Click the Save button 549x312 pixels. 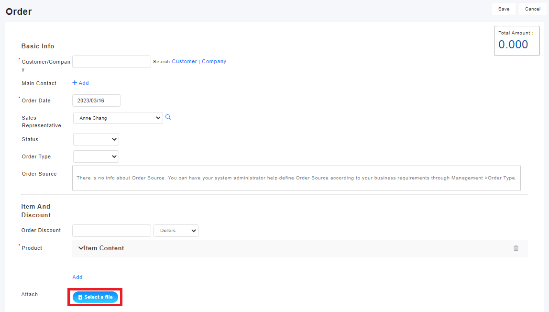504,9
